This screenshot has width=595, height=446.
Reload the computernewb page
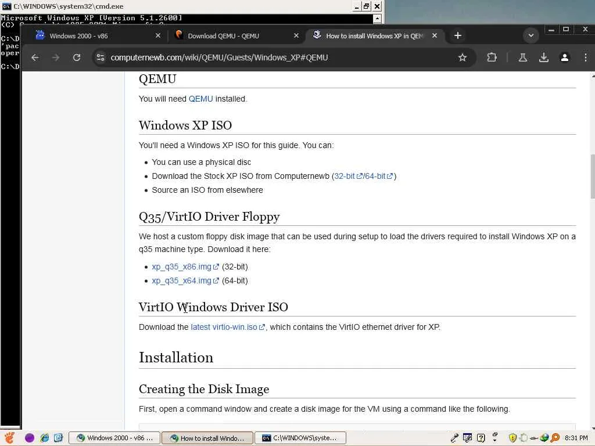pyautogui.click(x=77, y=57)
